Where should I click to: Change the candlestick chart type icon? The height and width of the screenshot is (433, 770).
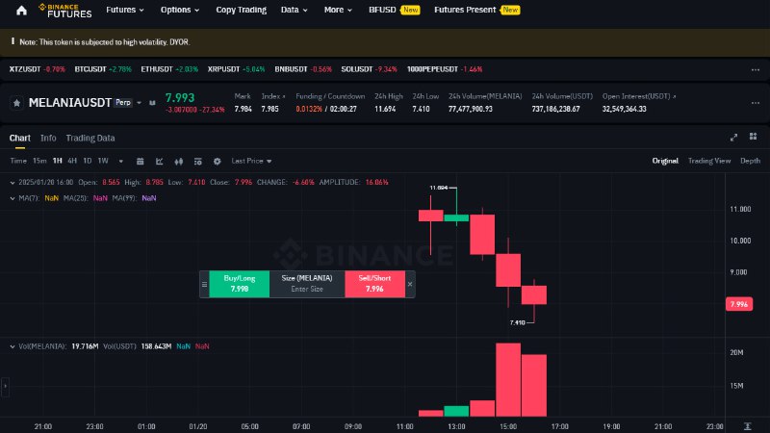tap(179, 161)
